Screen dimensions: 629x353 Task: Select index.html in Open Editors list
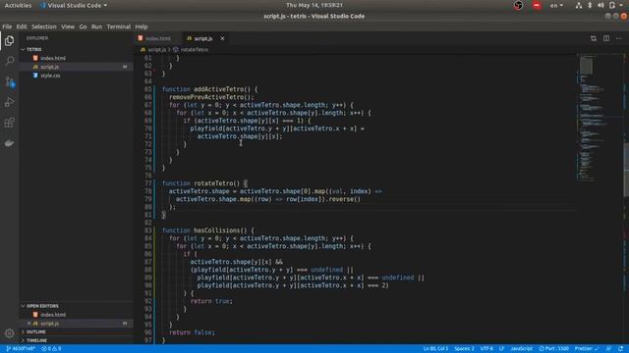[x=53, y=315]
